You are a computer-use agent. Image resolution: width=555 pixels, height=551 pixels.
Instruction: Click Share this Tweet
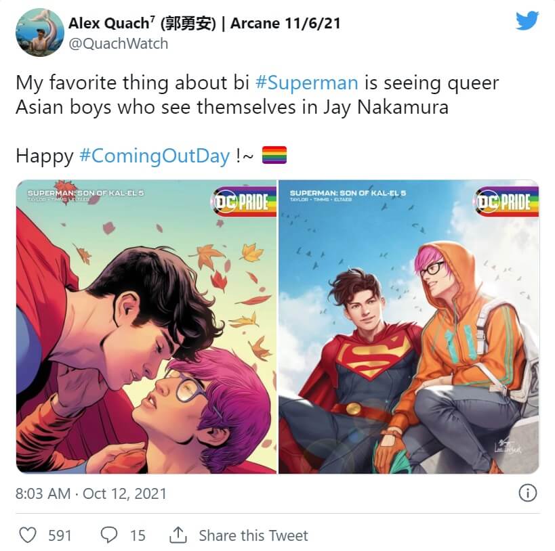(253, 535)
